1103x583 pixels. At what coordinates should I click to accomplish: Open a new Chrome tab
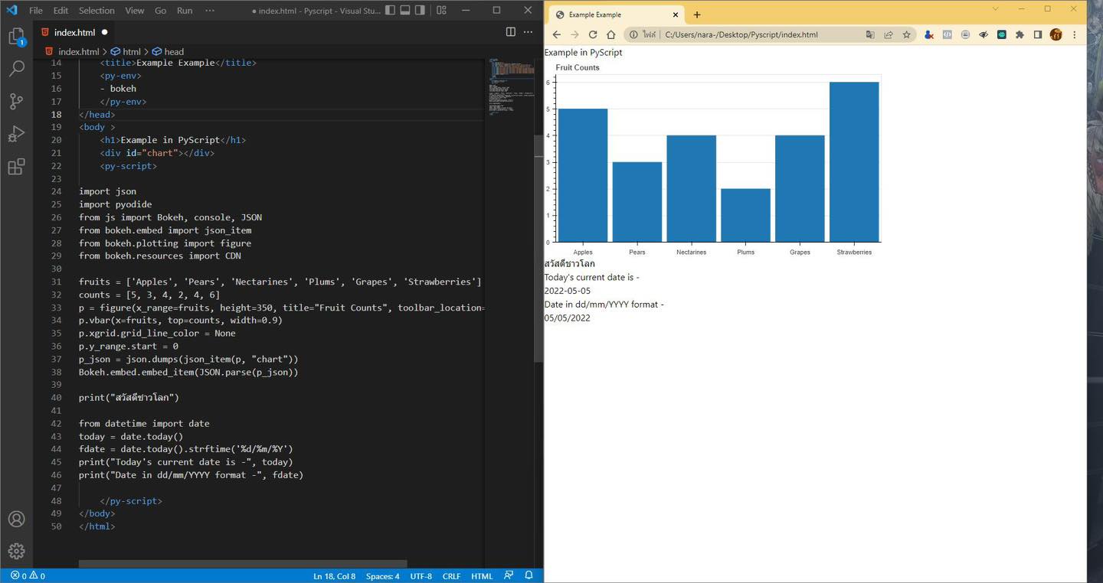[x=697, y=15]
